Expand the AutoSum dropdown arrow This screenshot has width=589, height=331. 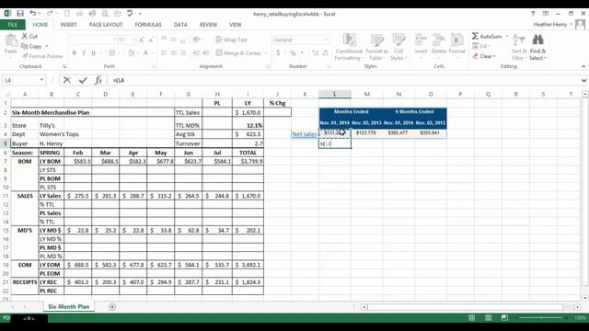507,37
